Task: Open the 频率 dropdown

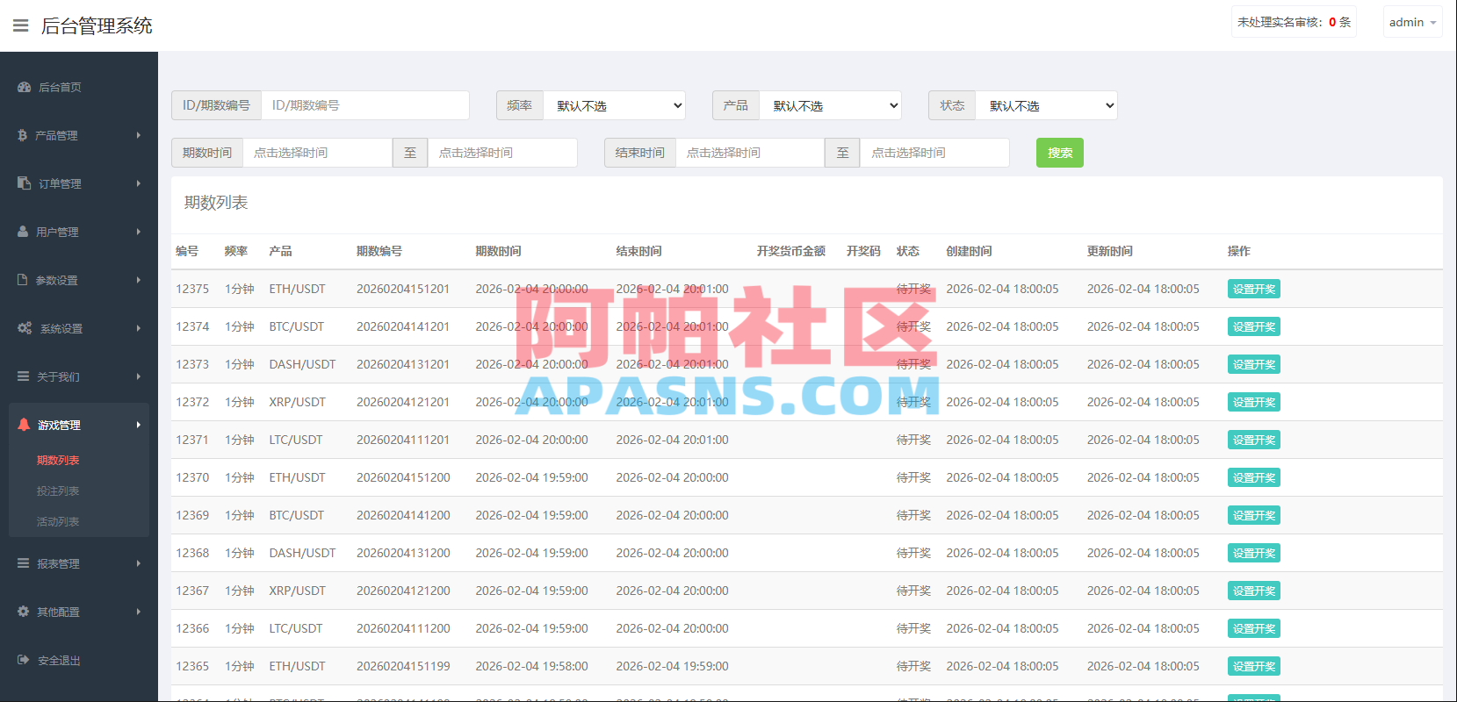Action: click(615, 105)
